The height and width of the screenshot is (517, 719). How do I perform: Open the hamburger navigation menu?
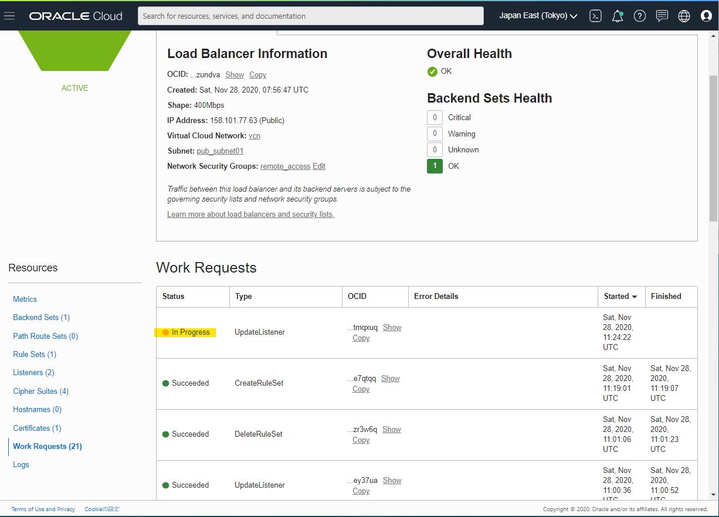tap(9, 16)
